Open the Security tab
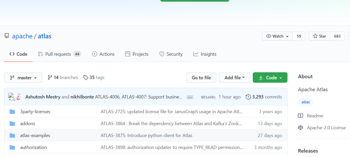The image size is (350, 157). coord(171,54)
